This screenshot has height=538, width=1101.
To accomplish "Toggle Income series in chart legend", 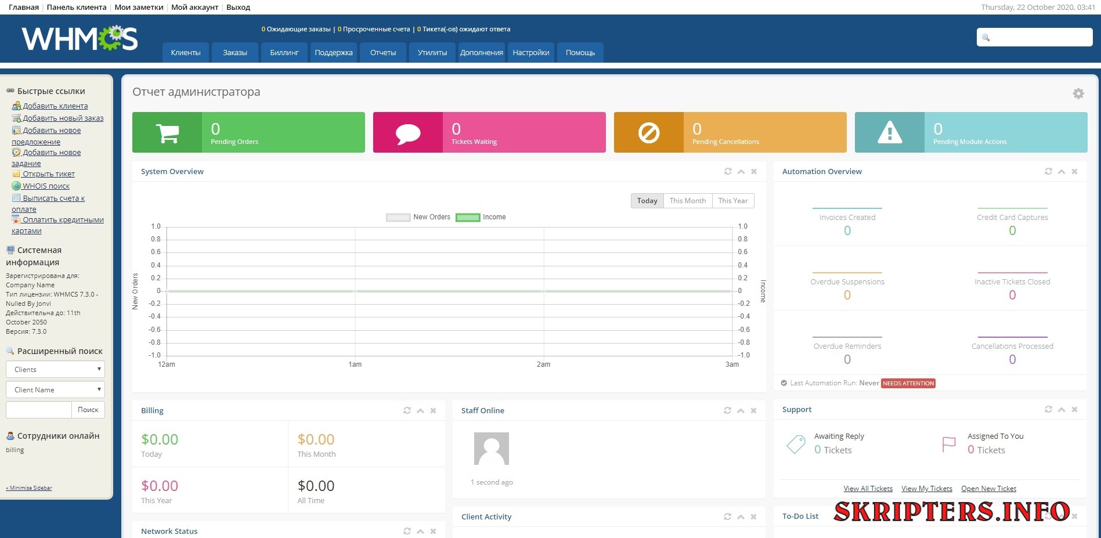I will (481, 217).
